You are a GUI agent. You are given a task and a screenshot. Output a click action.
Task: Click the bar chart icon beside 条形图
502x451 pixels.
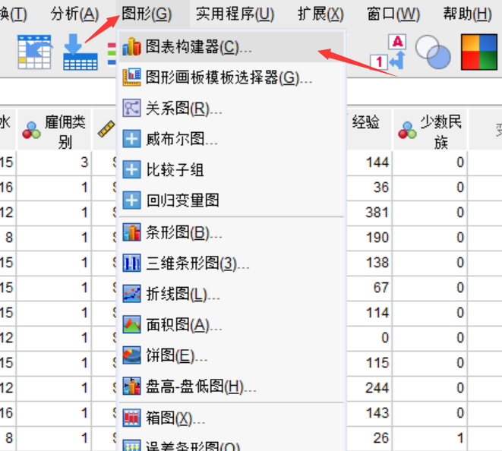[131, 232]
